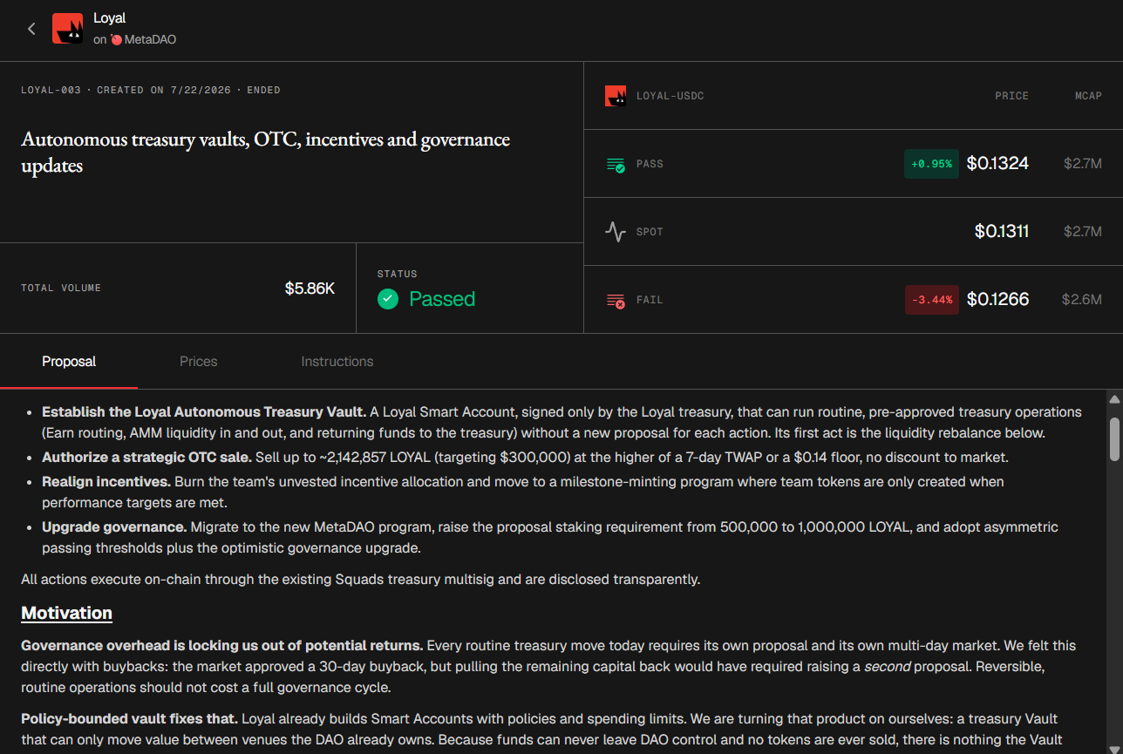Click the LOYAL-USDC token logo
The height and width of the screenshot is (754, 1123).
coord(616,96)
